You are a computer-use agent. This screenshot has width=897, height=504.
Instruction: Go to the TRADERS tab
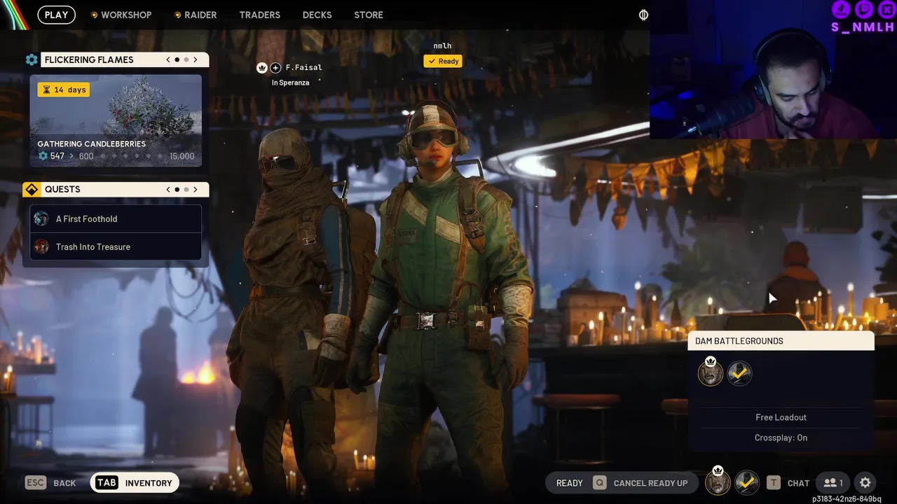[259, 15]
